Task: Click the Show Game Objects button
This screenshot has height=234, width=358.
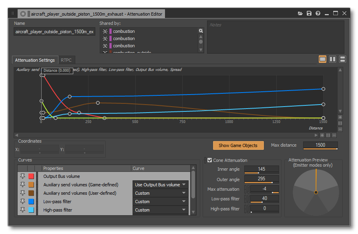Action: 238,145
